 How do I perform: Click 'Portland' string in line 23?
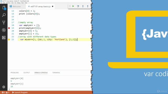pyautogui.click(x=60, y=39)
